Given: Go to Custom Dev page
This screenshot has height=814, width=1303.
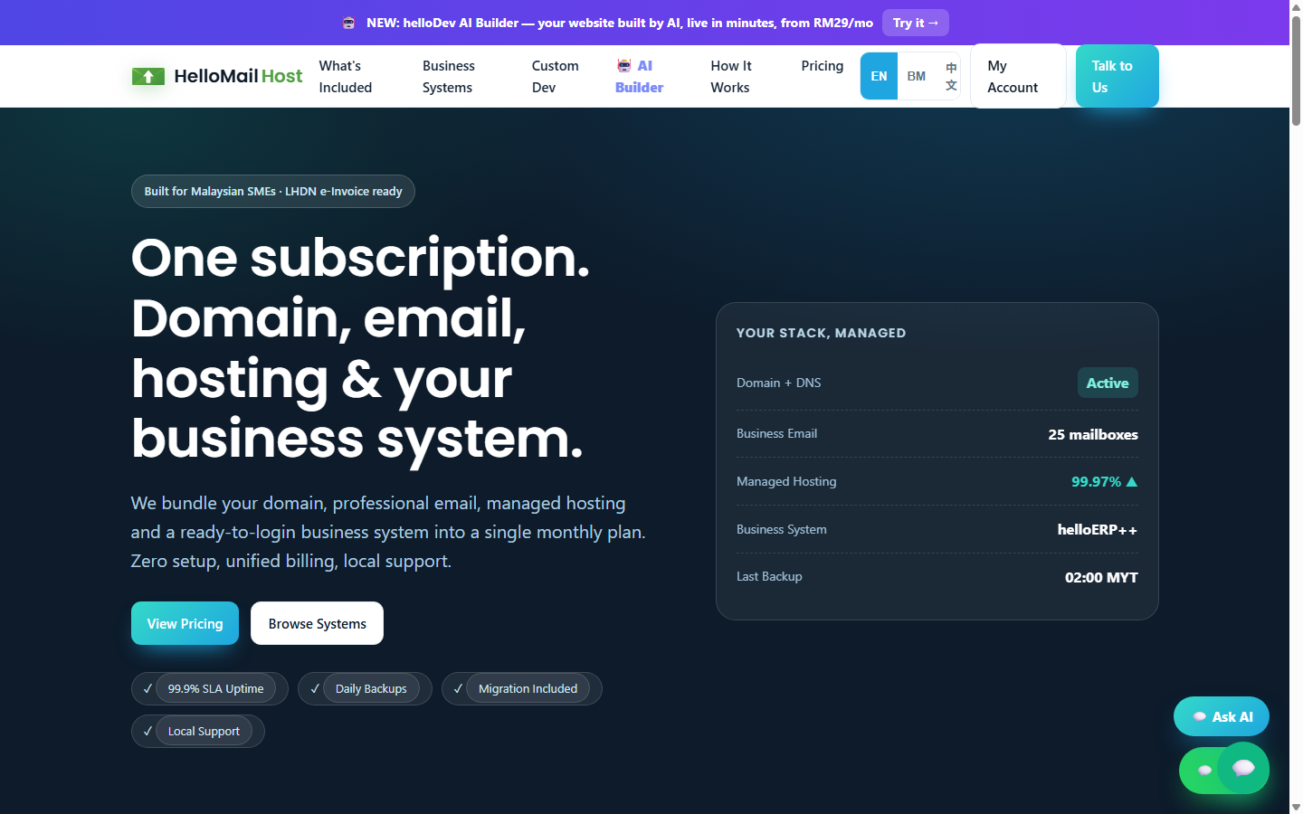Looking at the screenshot, I should click(555, 76).
